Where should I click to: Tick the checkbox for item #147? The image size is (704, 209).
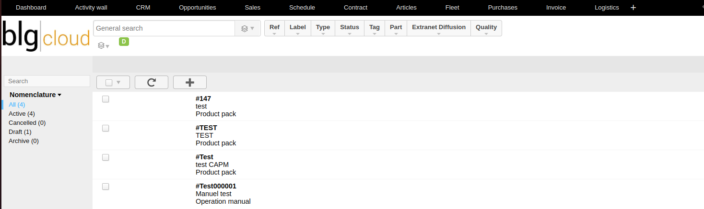(106, 99)
